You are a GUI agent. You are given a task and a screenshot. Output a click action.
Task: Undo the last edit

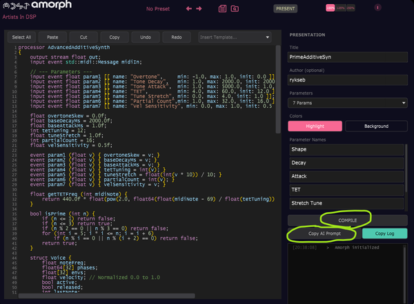146,37
